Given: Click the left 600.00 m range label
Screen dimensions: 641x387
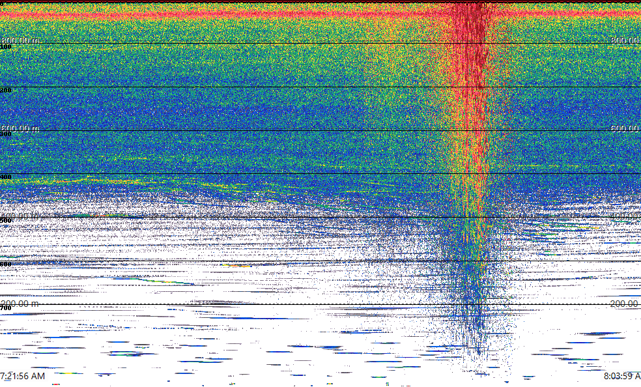Looking at the screenshot, I should click(20, 128).
